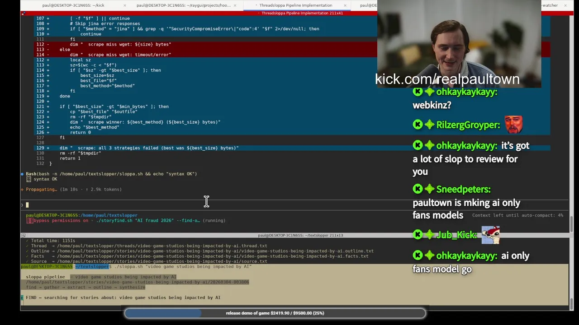Click the result icon beside 'syntax OK'
This screenshot has height=325, width=579.
click(28, 179)
